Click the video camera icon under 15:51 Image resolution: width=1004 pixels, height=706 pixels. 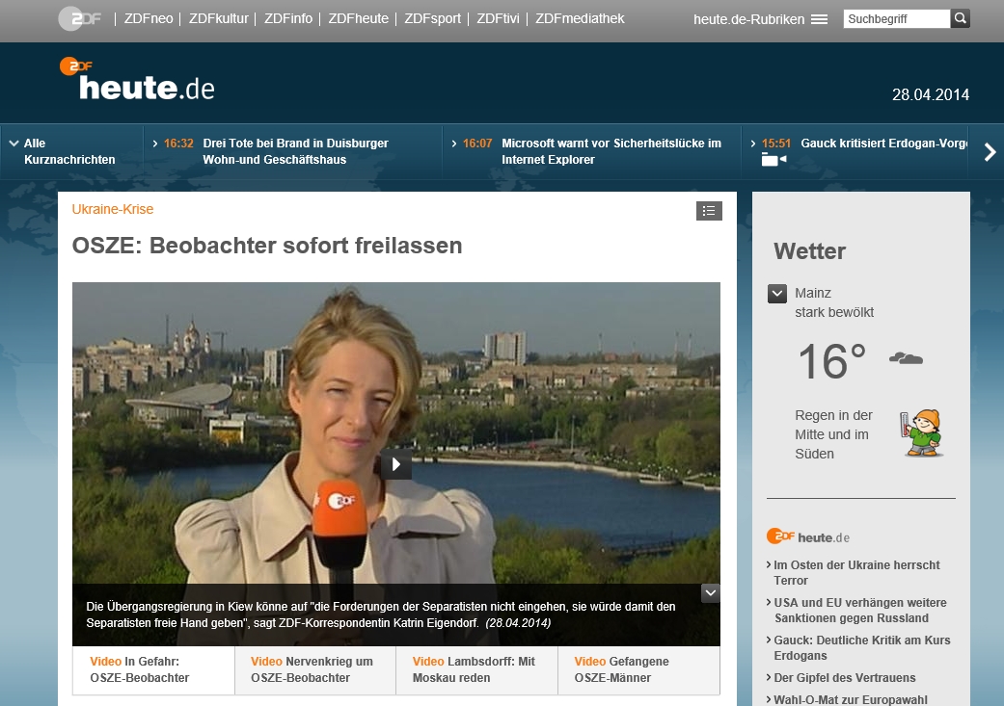(773, 160)
